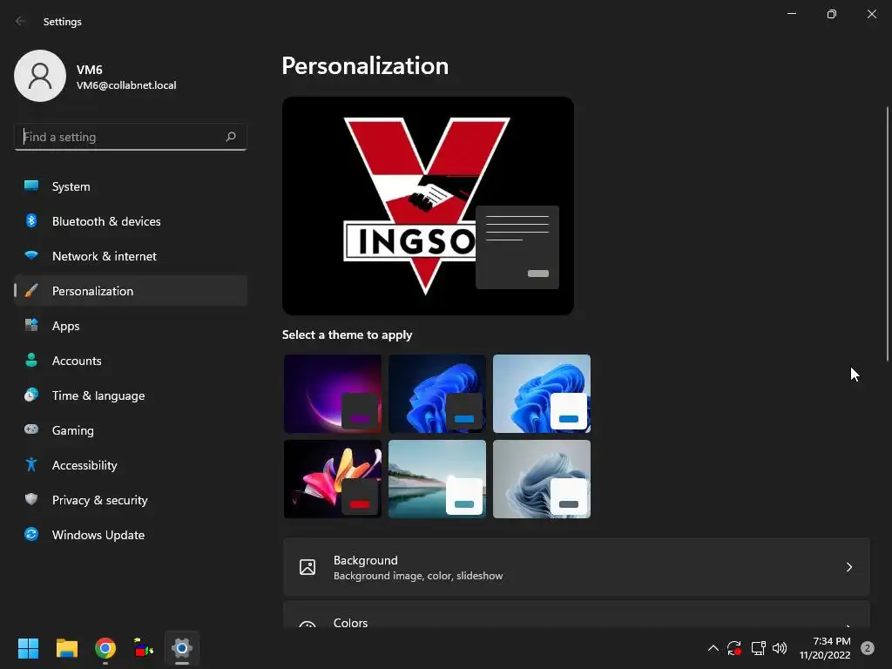The height and width of the screenshot is (669, 892).
Task: Apply the colorful flower Captured Motion theme
Action: pyautogui.click(x=333, y=479)
